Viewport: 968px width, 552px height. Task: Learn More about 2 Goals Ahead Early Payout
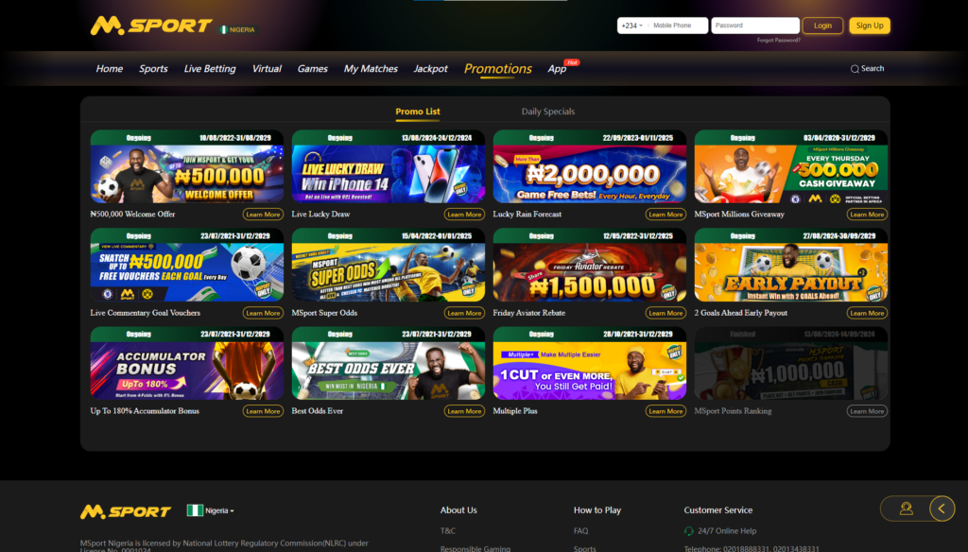click(x=867, y=313)
